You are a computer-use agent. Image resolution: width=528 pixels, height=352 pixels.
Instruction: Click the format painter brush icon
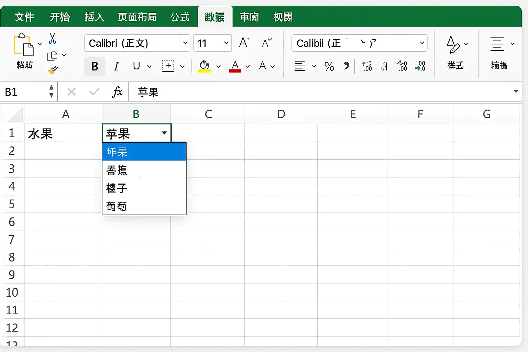[53, 70]
